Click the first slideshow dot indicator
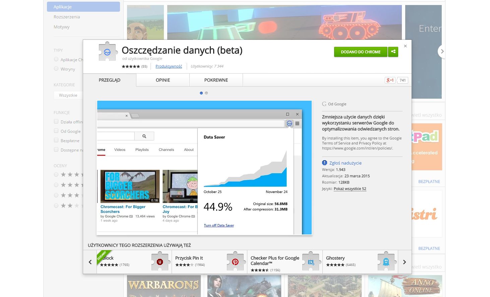This screenshot has height=297, width=490. pyautogui.click(x=201, y=93)
